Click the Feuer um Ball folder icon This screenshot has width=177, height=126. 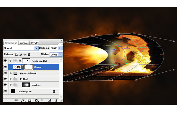pyautogui.click(x=15, y=61)
